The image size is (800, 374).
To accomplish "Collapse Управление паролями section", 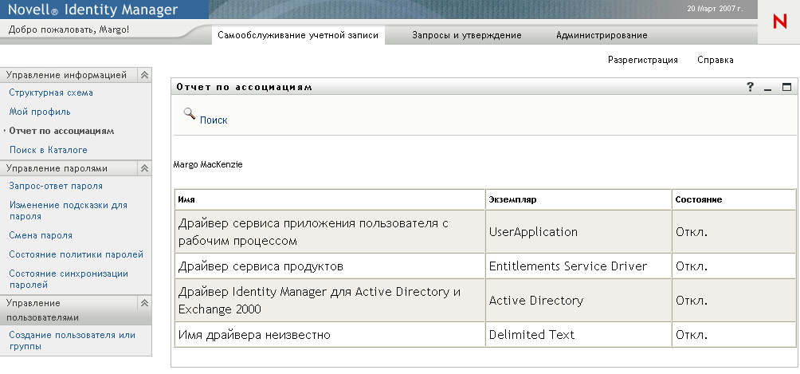I will point(144,168).
